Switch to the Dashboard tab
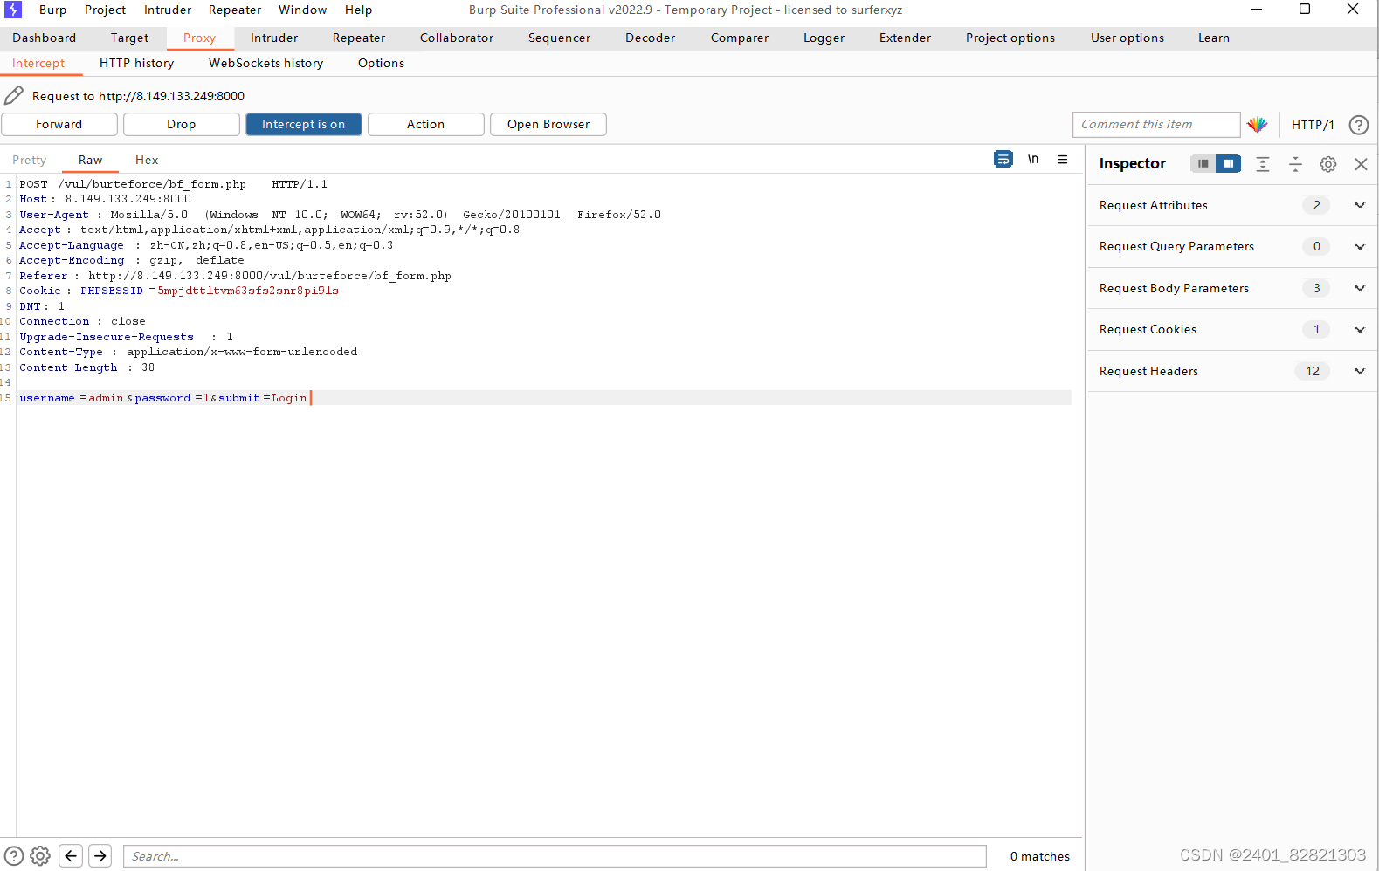Screen dimensions: 1379x871 (45, 38)
